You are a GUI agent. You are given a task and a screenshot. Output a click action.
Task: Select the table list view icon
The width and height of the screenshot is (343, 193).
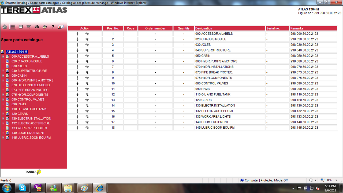coord(13,27)
